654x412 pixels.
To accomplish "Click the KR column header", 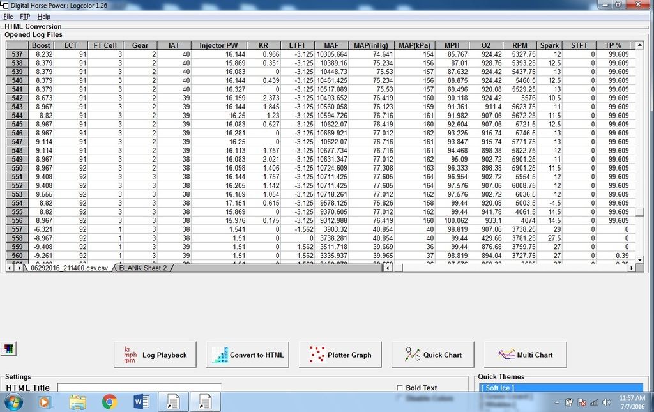I will coord(263,45).
